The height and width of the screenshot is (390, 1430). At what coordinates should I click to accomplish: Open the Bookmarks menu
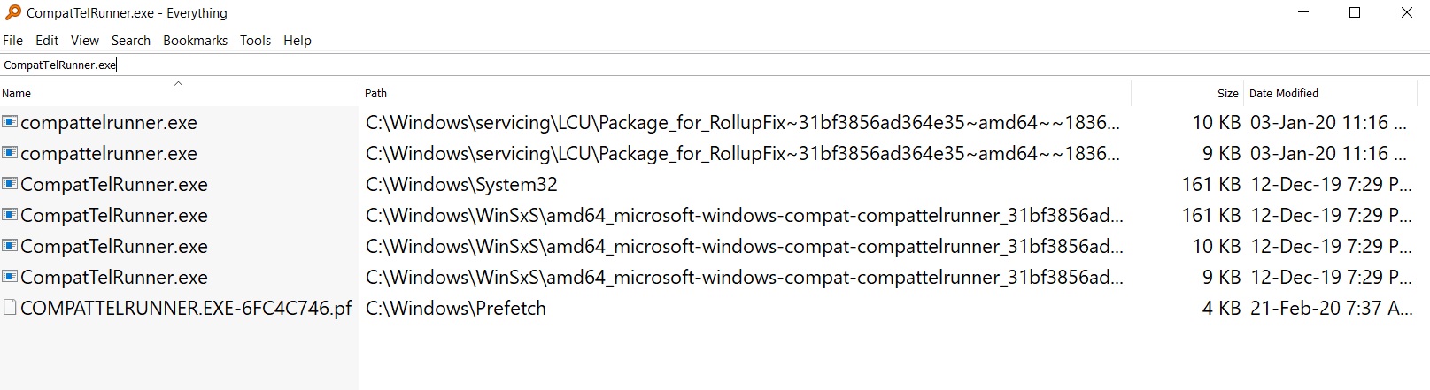[195, 41]
